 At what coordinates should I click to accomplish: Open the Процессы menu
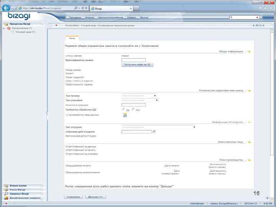(x=75, y=17)
